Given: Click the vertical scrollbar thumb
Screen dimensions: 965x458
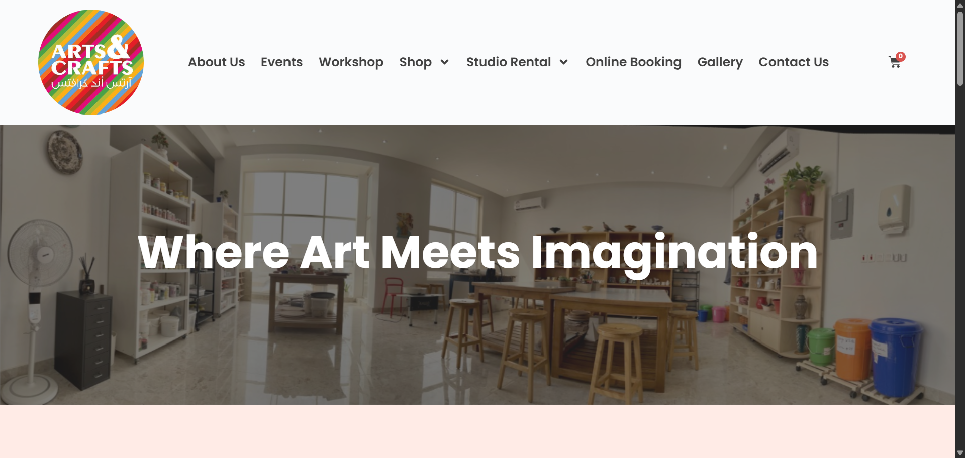Looking at the screenshot, I should point(960,48).
